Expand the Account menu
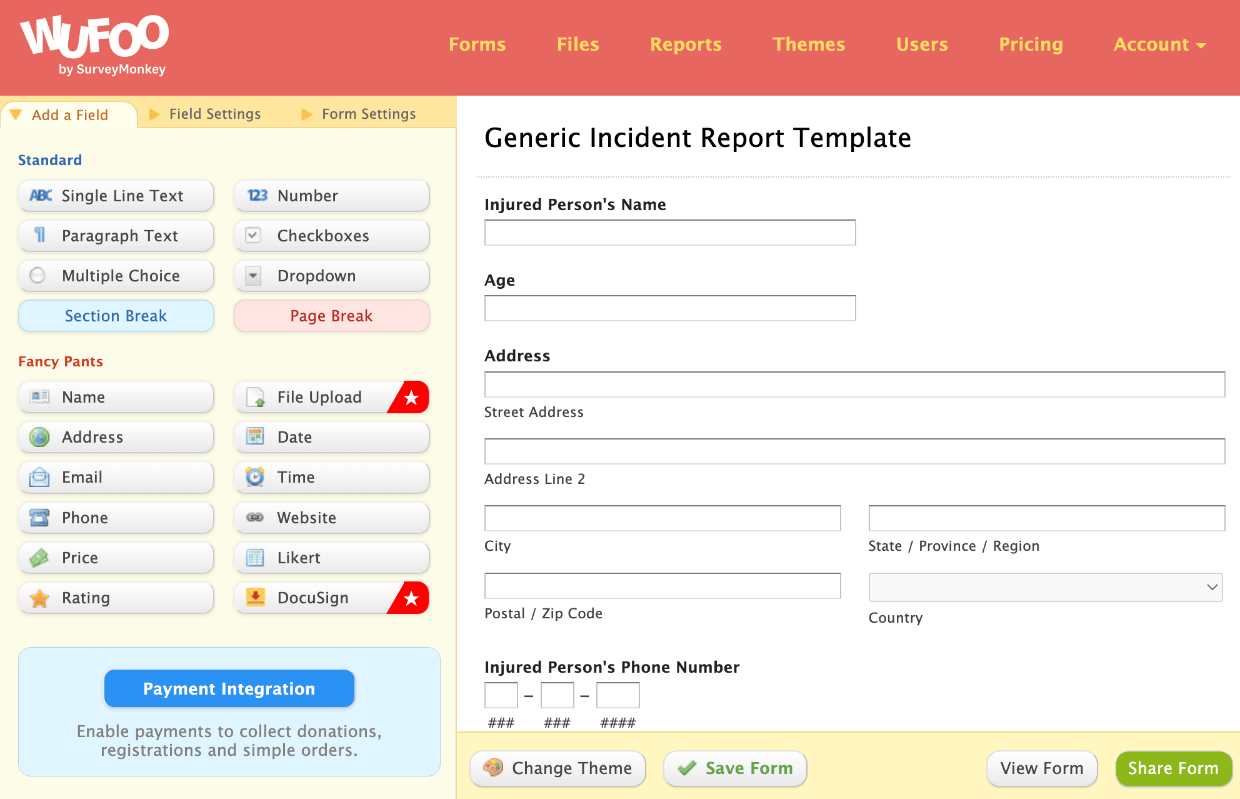This screenshot has width=1240, height=799. (1159, 44)
